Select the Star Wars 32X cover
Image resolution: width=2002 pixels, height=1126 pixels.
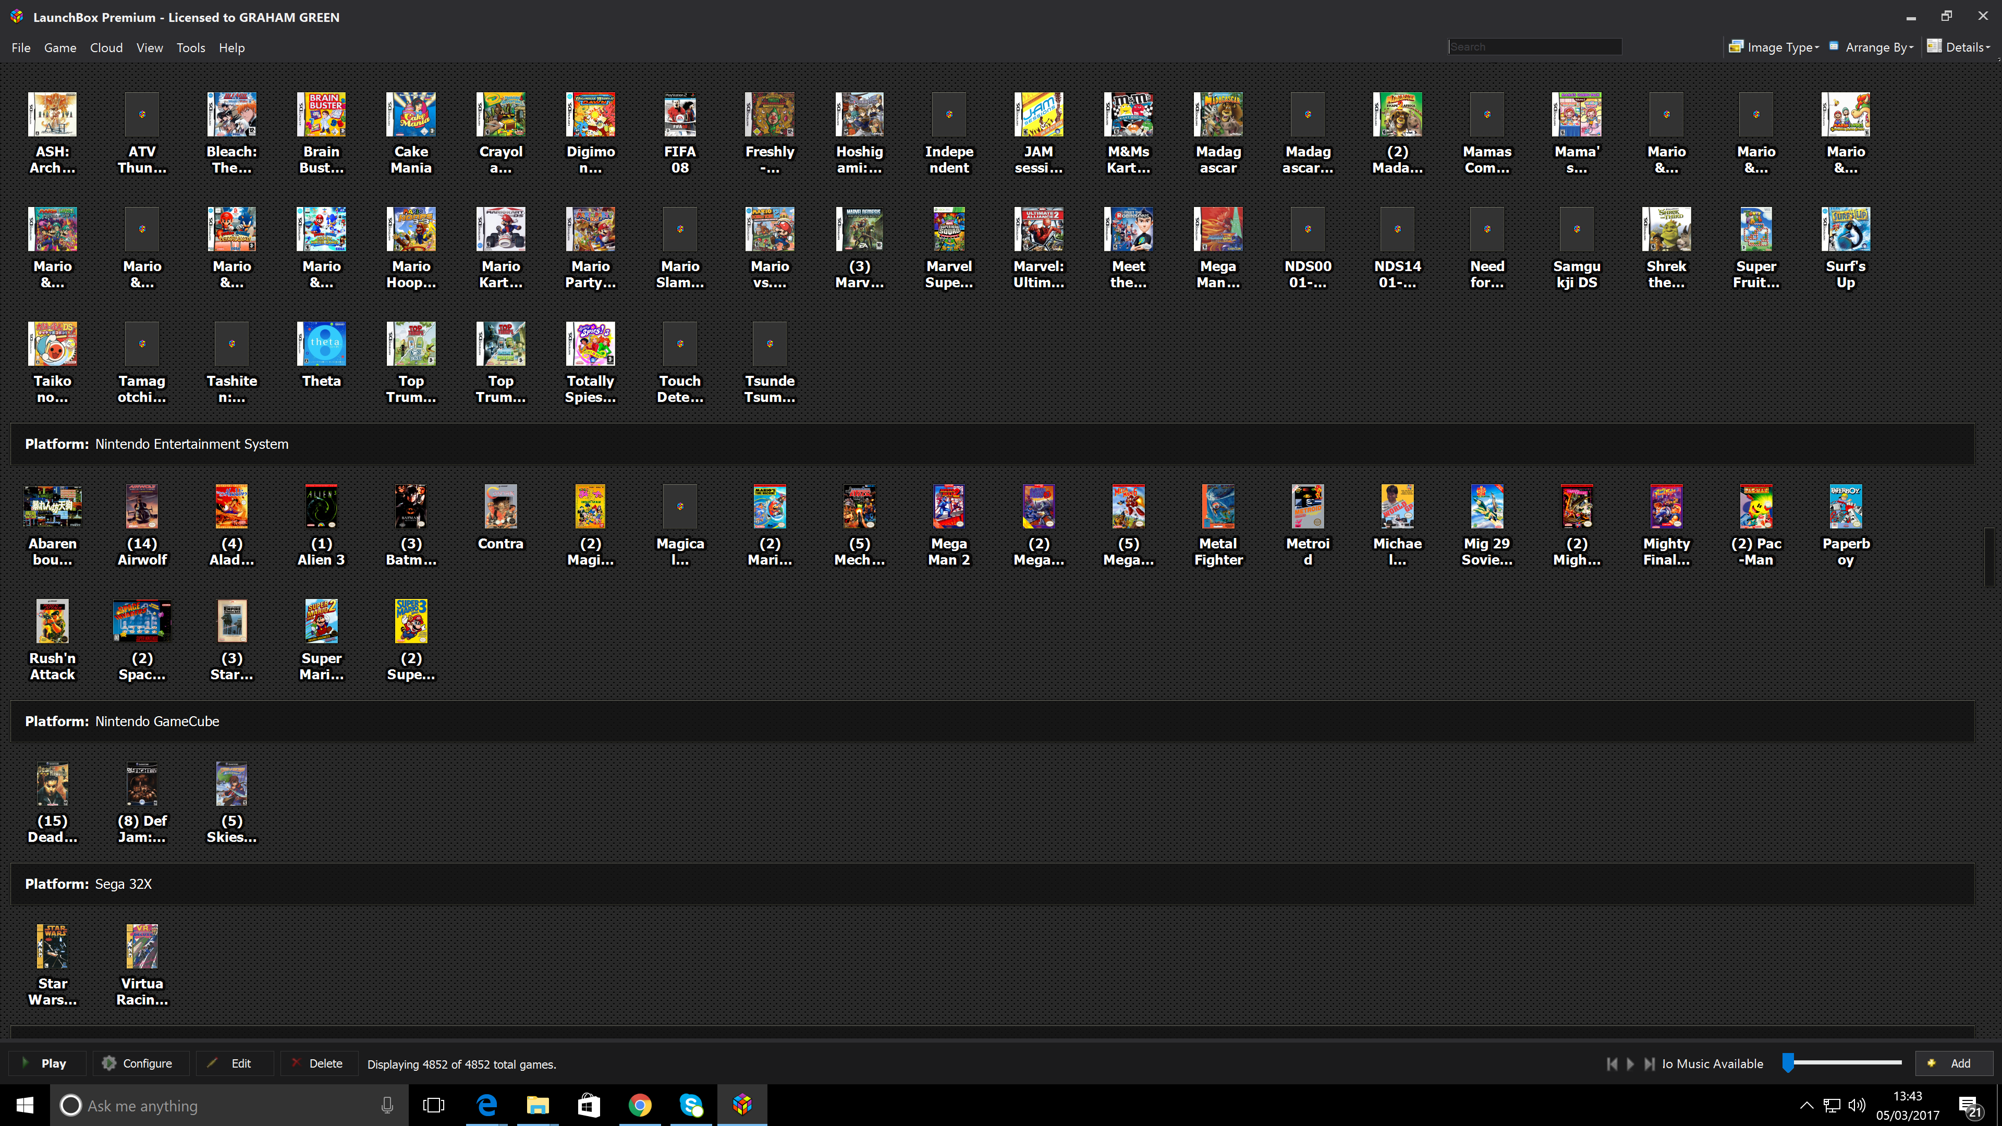click(x=52, y=946)
